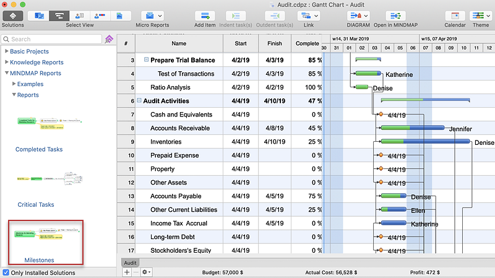Click the Complete column header

coord(307,43)
